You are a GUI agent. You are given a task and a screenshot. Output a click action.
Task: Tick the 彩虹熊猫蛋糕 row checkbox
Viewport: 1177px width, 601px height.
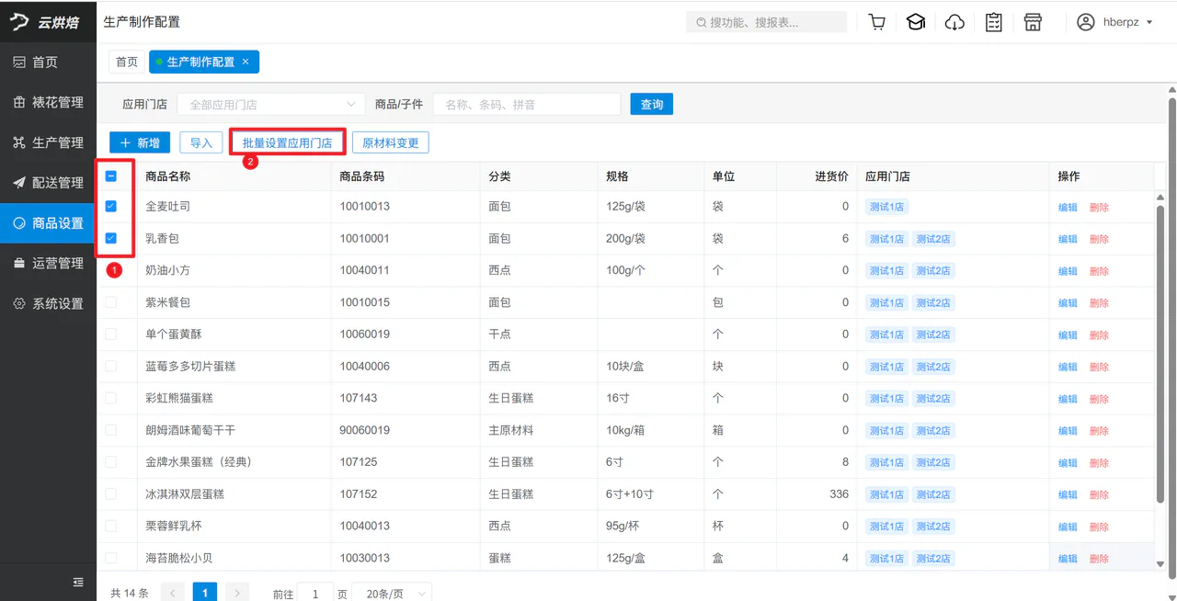tap(111, 398)
